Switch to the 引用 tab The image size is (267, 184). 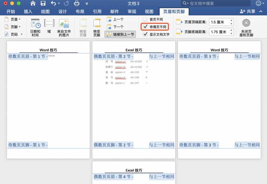tap(97, 12)
